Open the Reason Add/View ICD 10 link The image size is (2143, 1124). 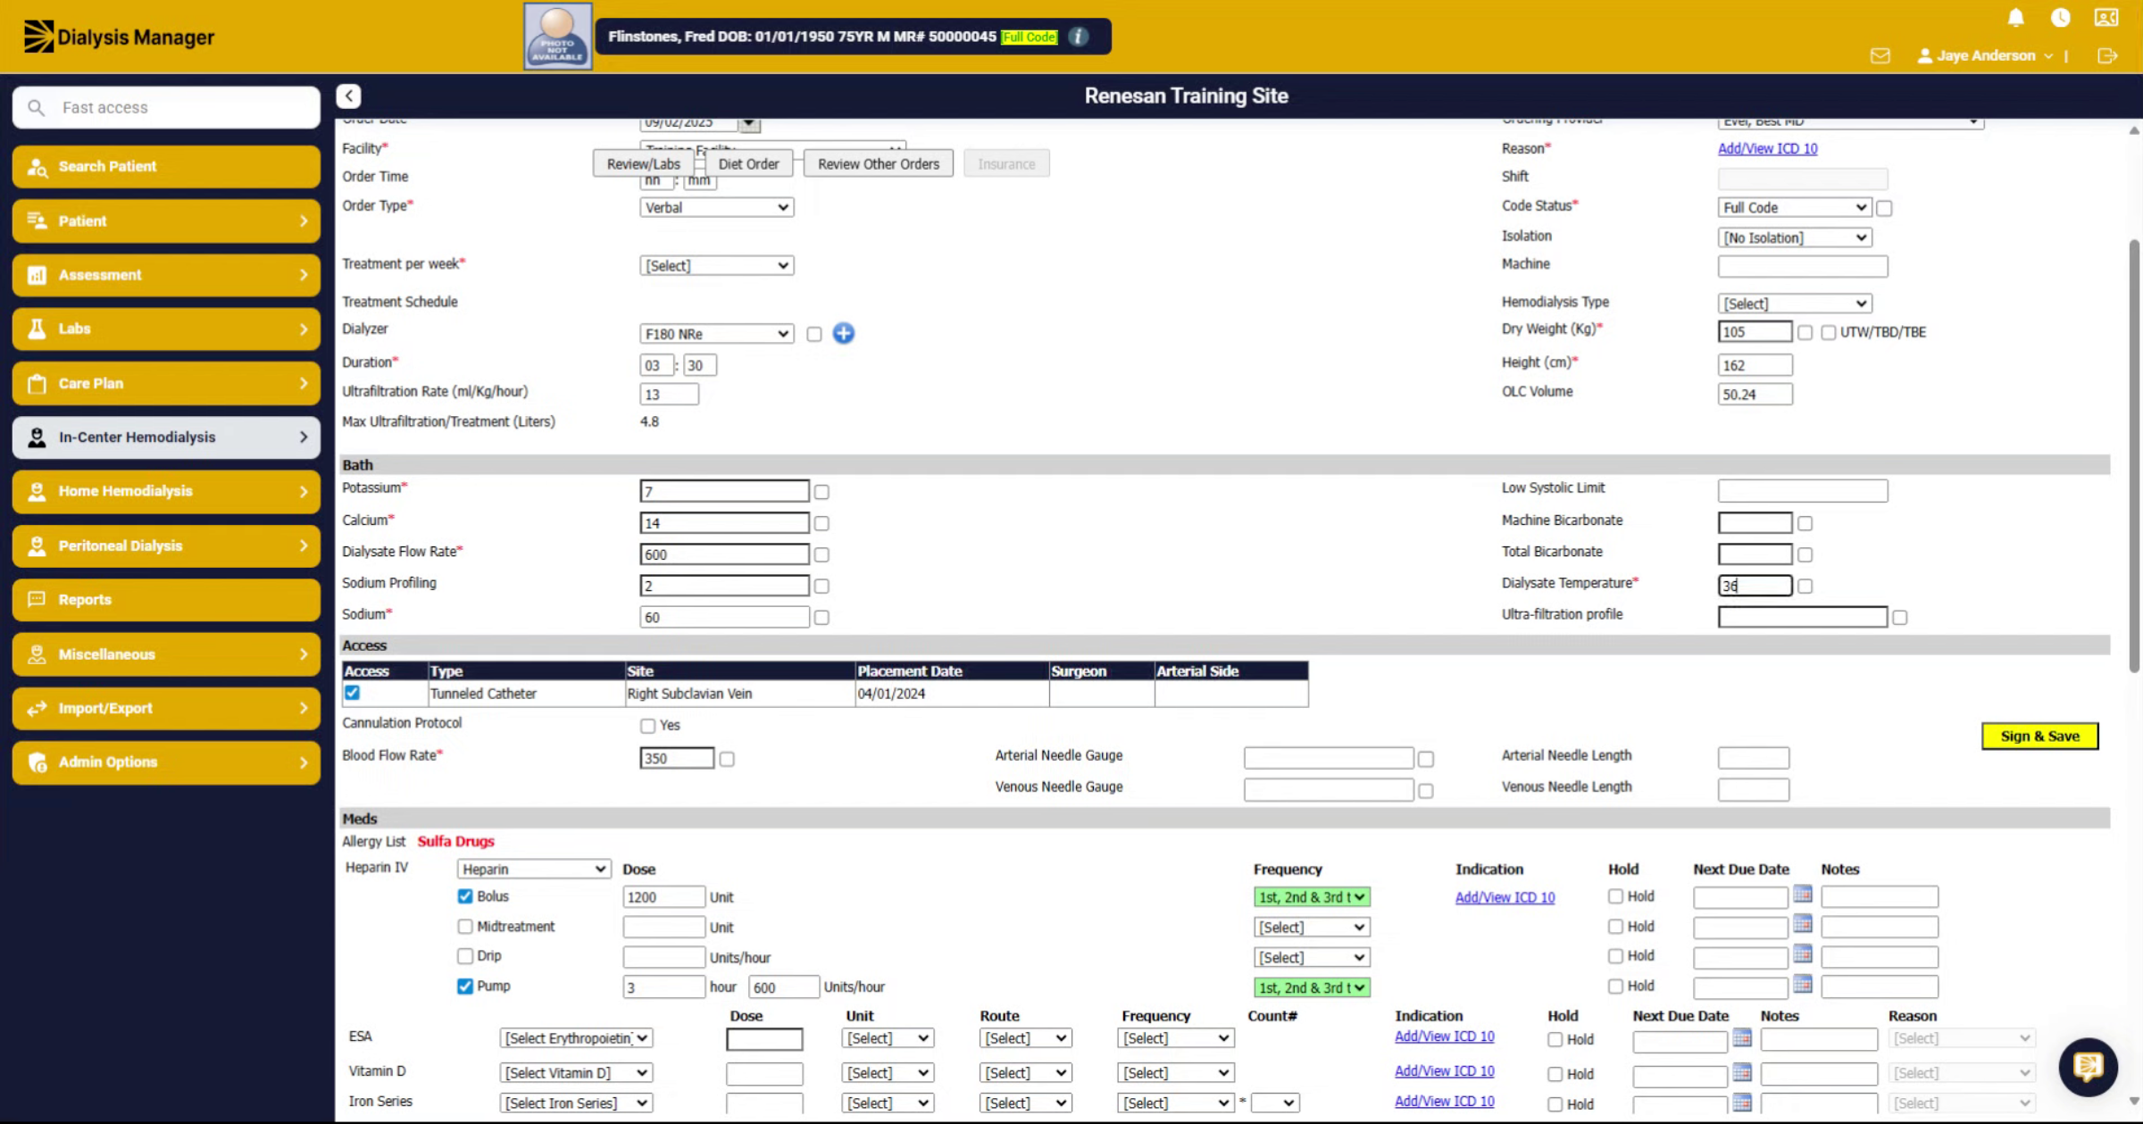click(1768, 148)
